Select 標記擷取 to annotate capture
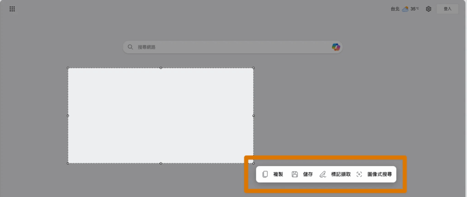Image resolution: width=467 pixels, height=197 pixels. [x=341, y=174]
